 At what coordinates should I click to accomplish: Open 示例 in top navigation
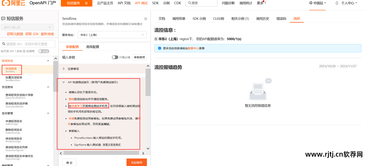point(166,3)
